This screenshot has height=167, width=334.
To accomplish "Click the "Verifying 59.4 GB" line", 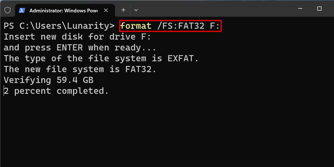I will (x=49, y=80).
